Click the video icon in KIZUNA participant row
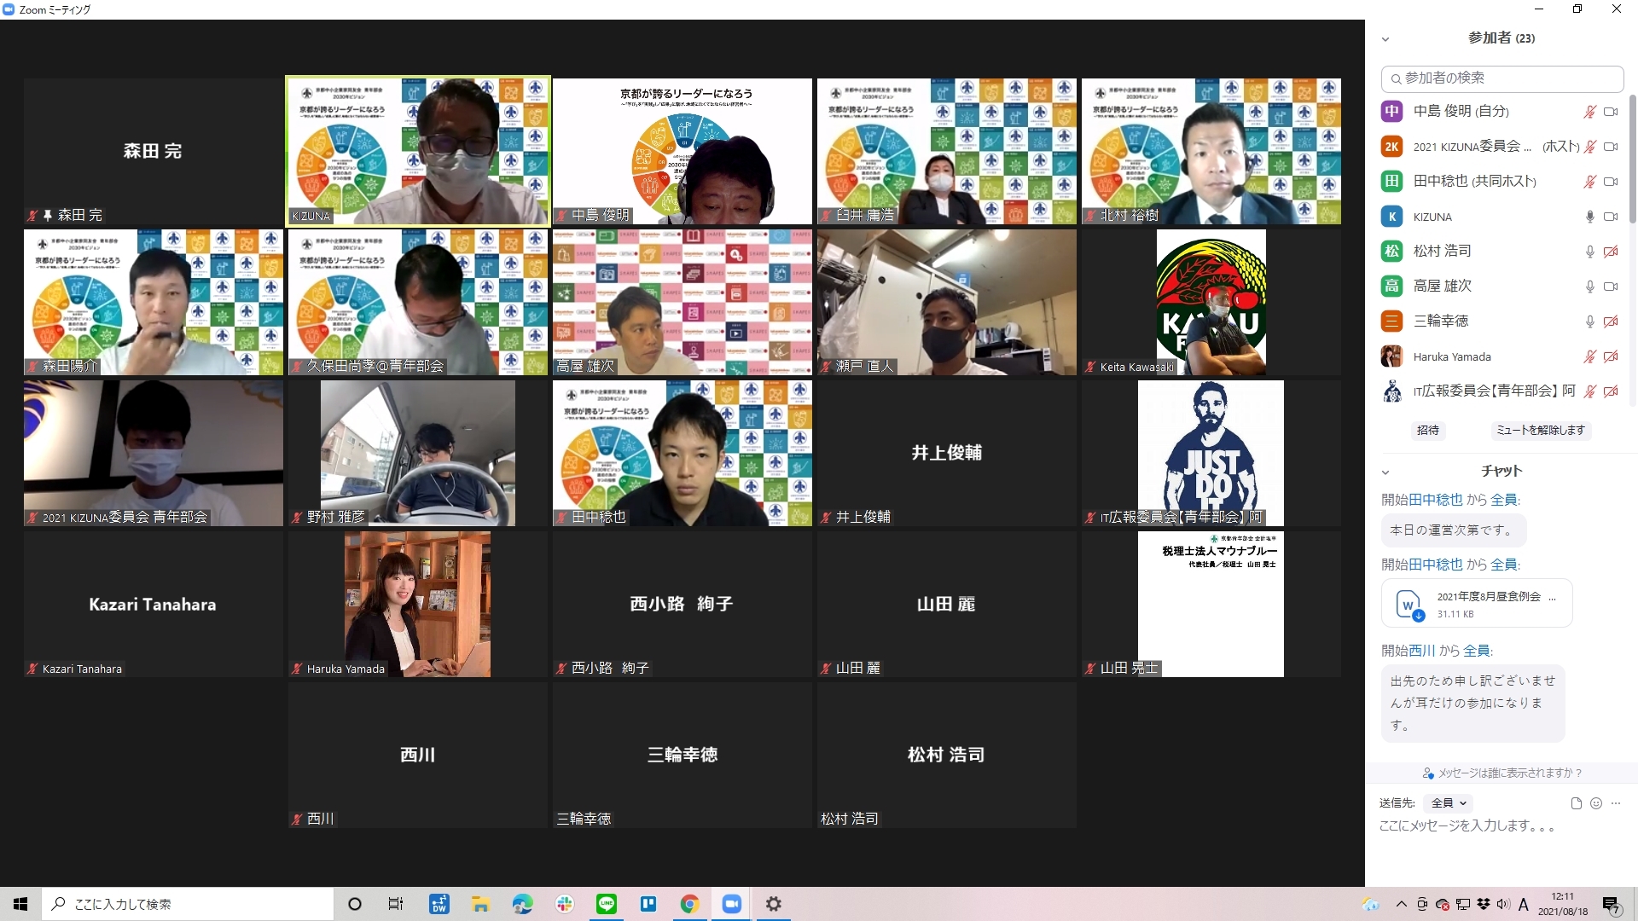This screenshot has width=1638, height=921. pyautogui.click(x=1611, y=217)
